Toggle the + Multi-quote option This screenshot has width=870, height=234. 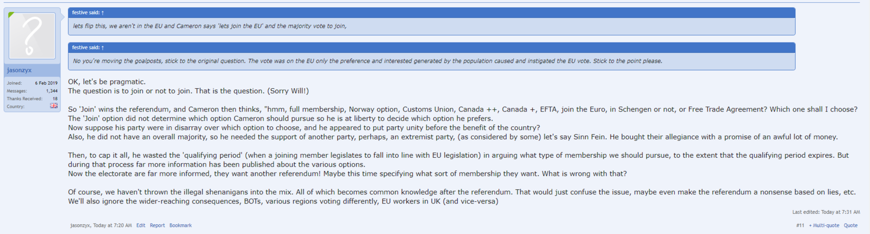(824, 225)
